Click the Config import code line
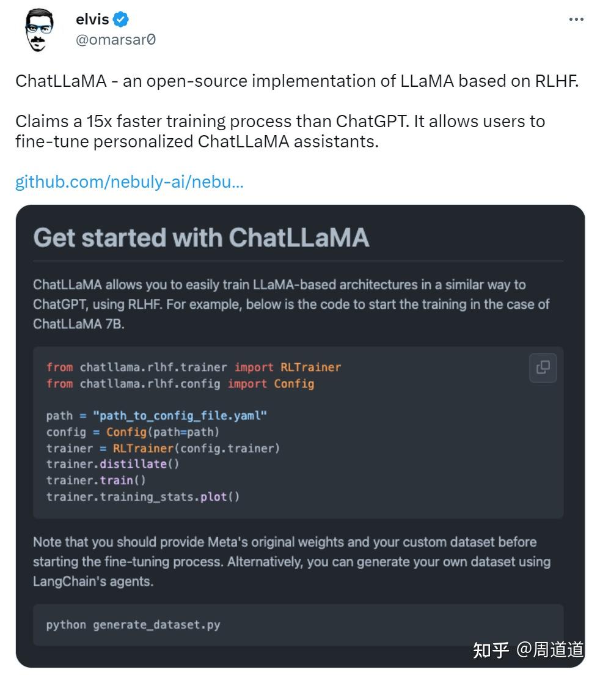Viewport: 600px width, 675px height. click(180, 384)
